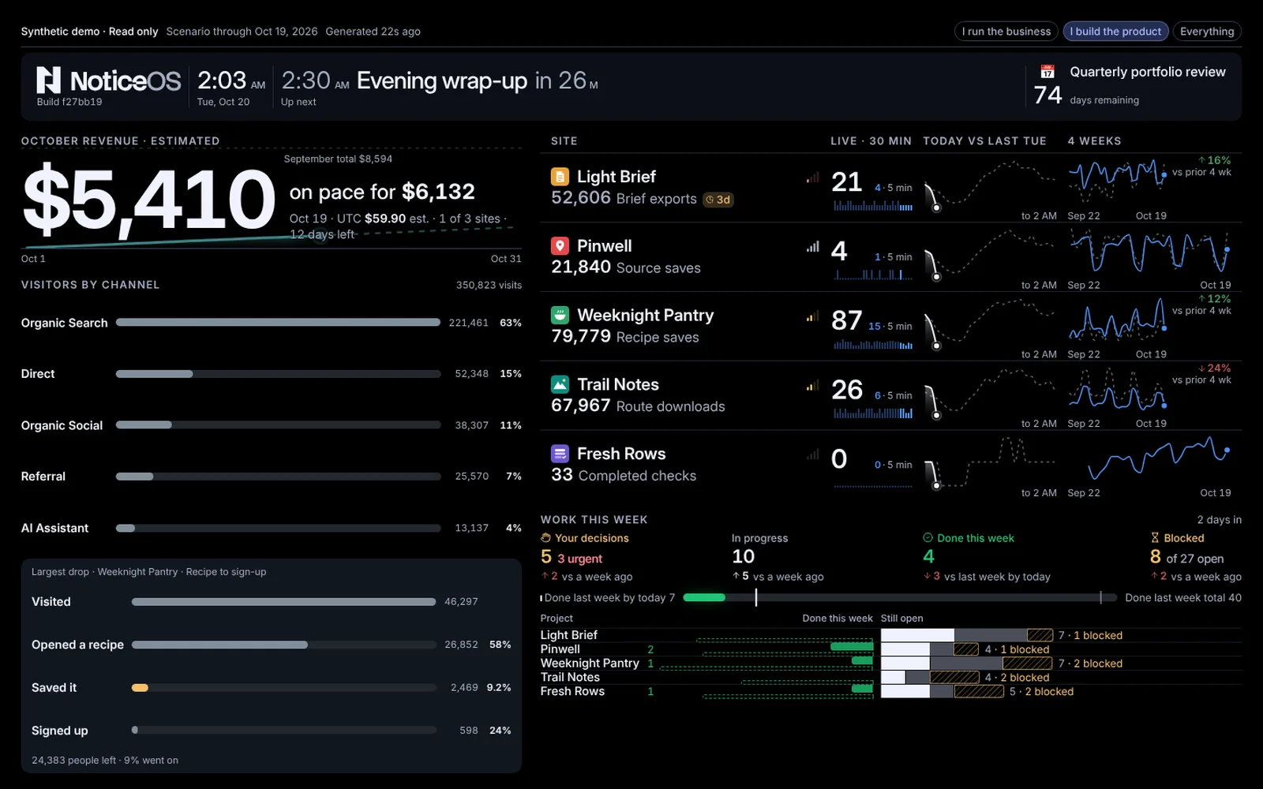
Task: Open the Quarterly portfolio review link
Action: coord(1148,72)
